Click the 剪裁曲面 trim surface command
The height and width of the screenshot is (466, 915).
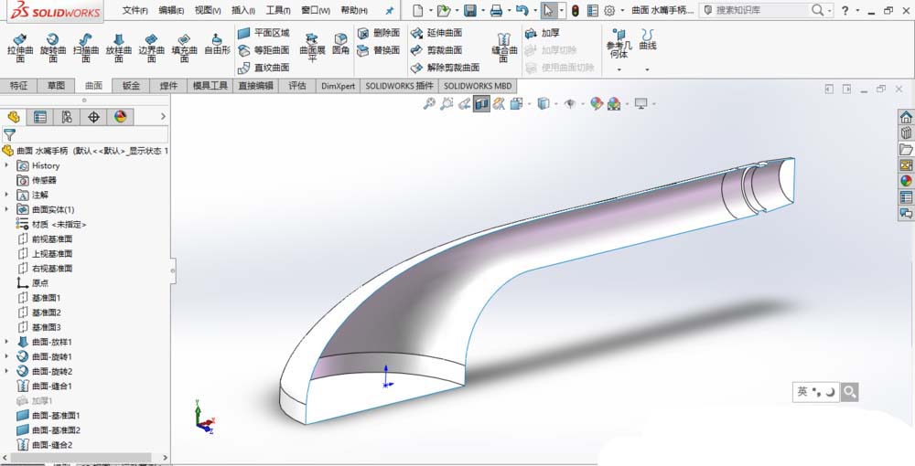436,50
